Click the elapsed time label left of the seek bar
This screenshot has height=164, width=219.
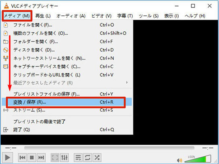point(11,148)
